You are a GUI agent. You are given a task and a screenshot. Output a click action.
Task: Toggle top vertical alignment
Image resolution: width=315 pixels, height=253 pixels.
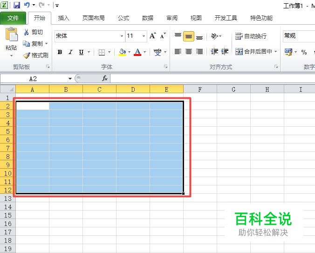178,36
